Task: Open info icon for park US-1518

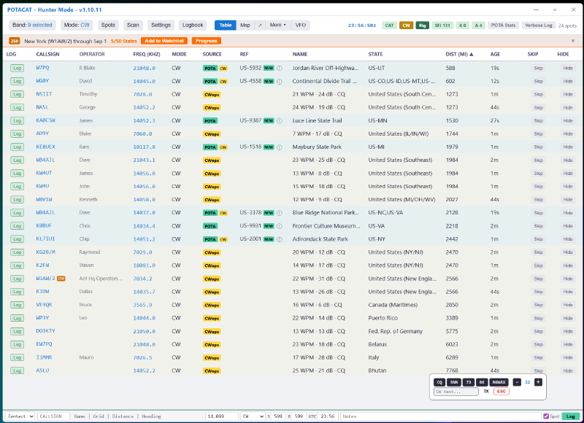Action: (x=280, y=147)
